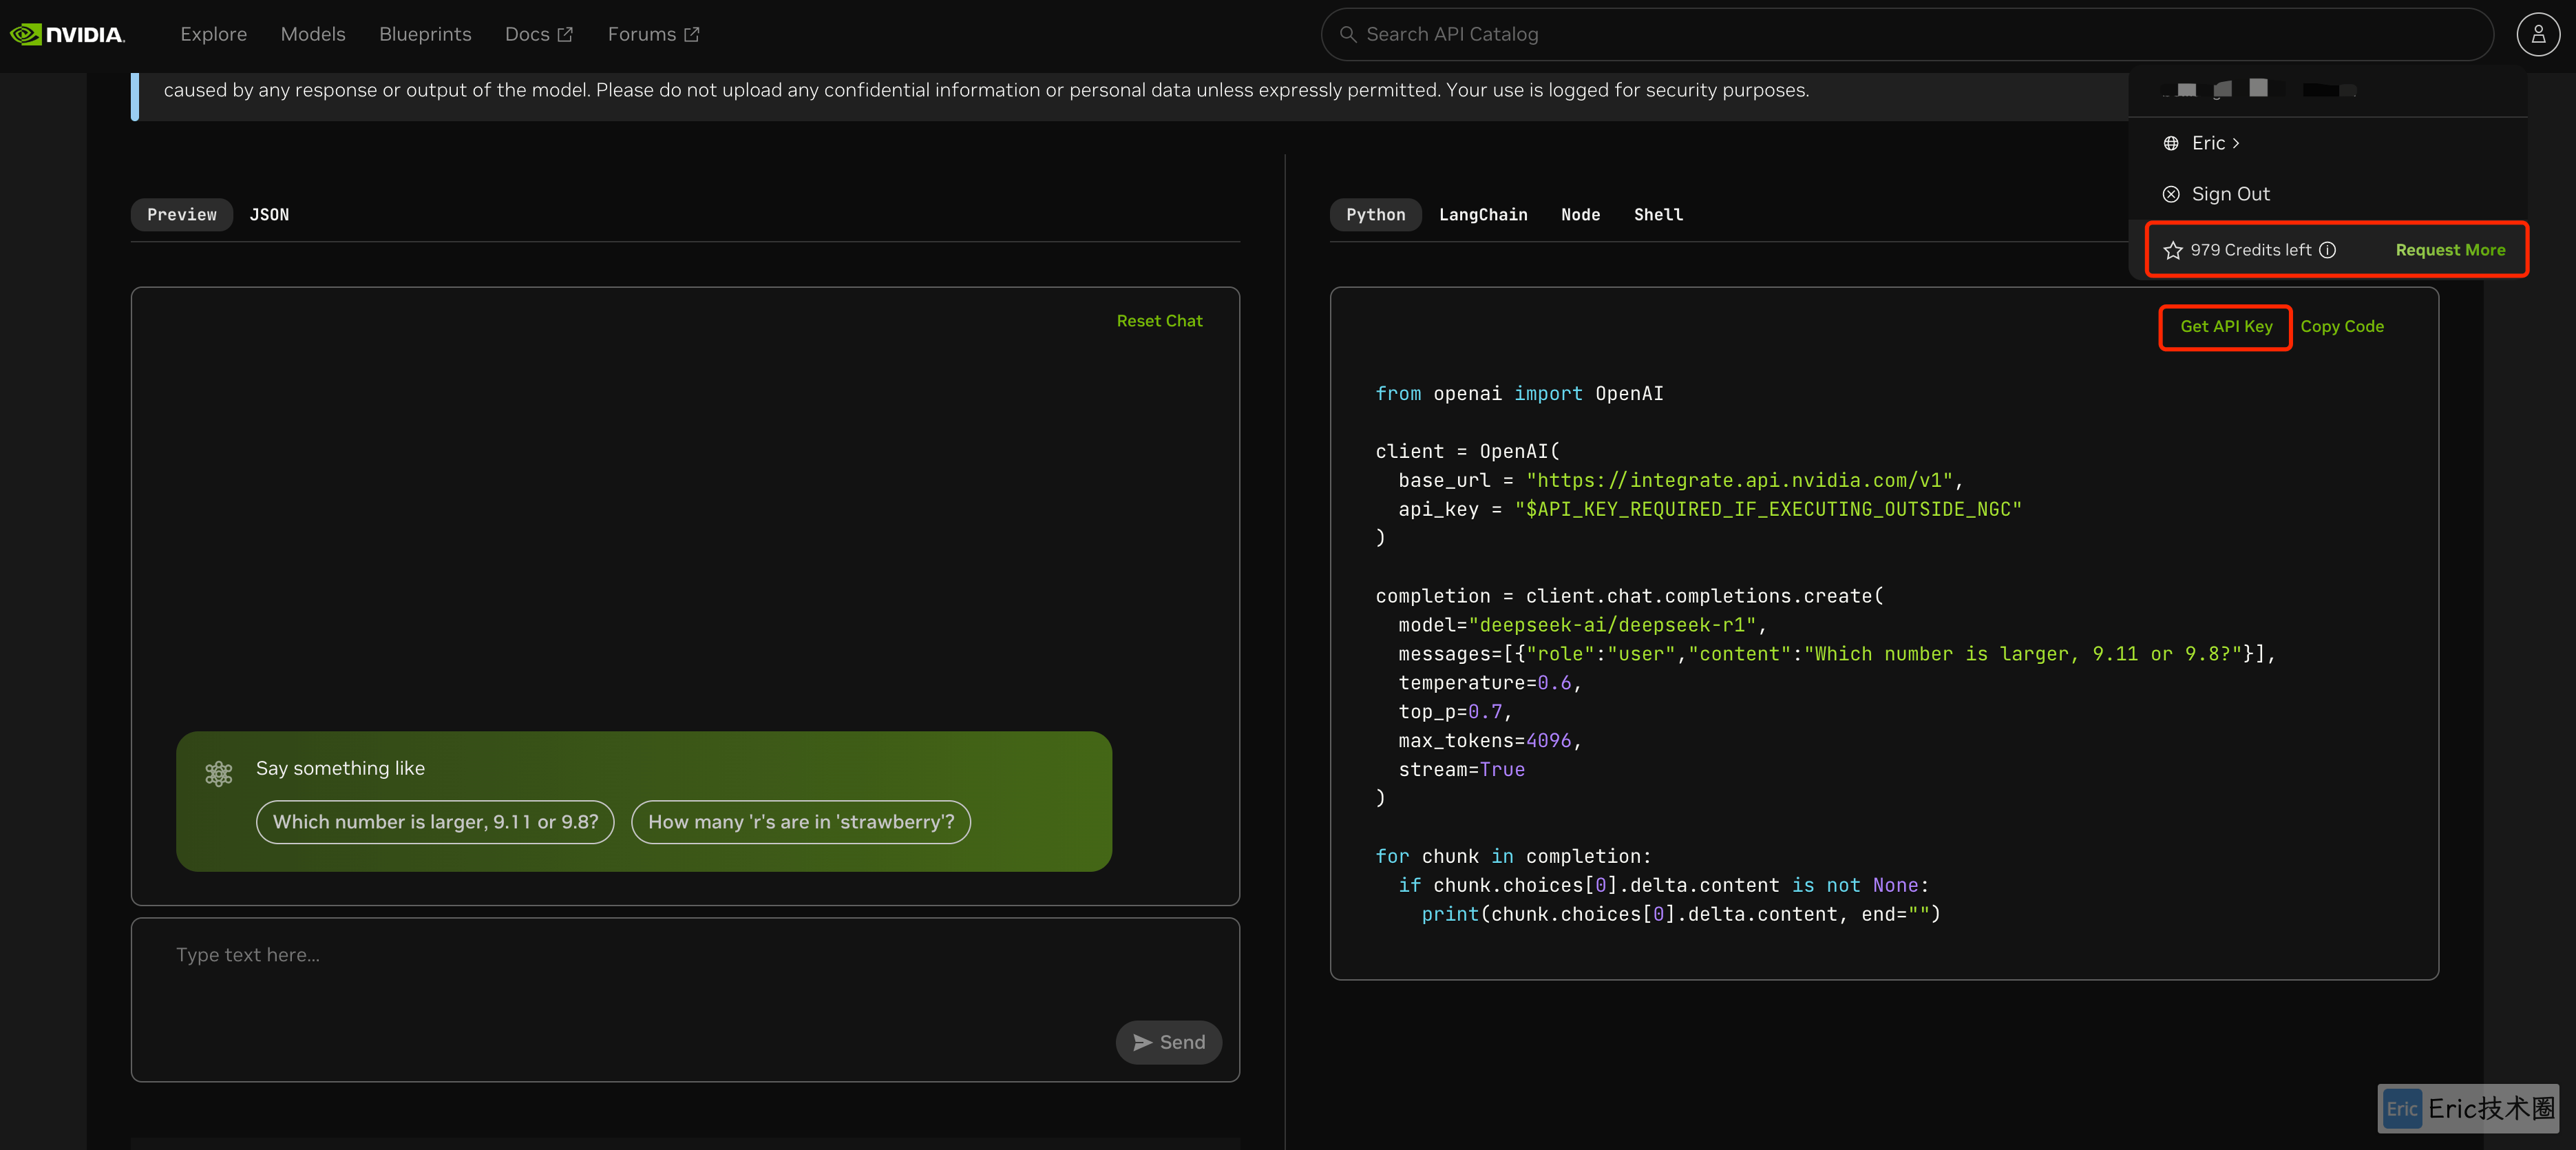Select the Node code tab
2576x1150 pixels.
(1580, 215)
